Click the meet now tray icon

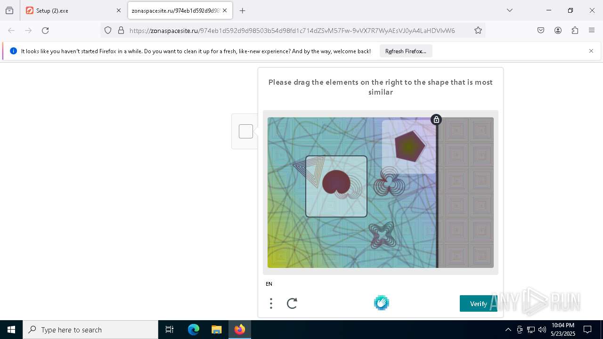[x=520, y=330]
